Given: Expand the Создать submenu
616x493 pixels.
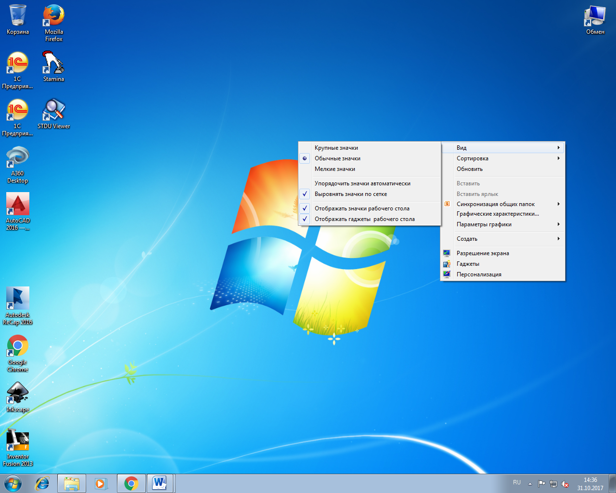Looking at the screenshot, I should pyautogui.click(x=502, y=239).
